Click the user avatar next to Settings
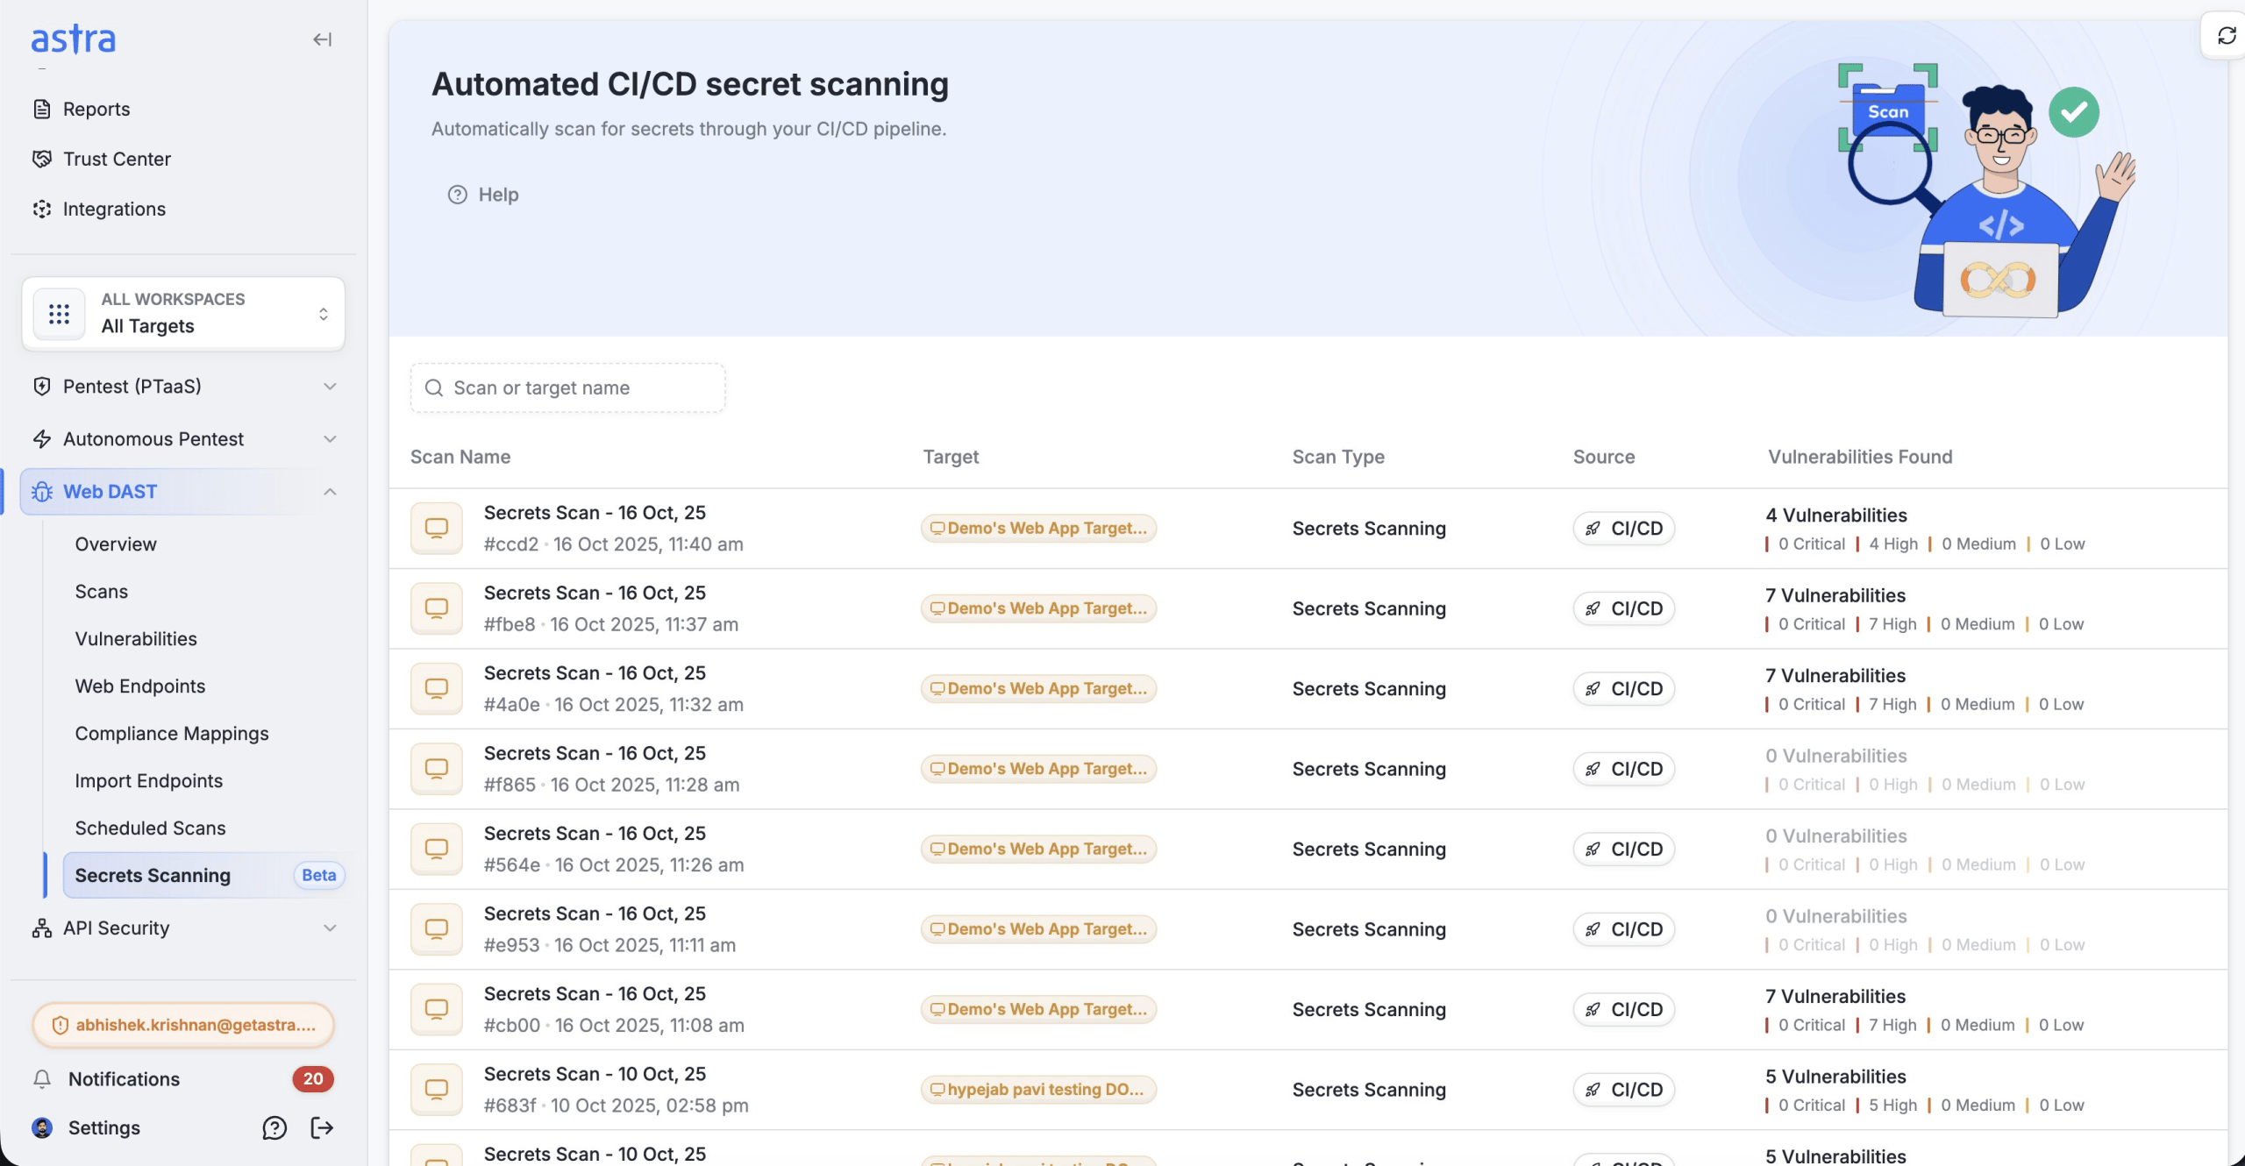The image size is (2245, 1166). pos(42,1128)
